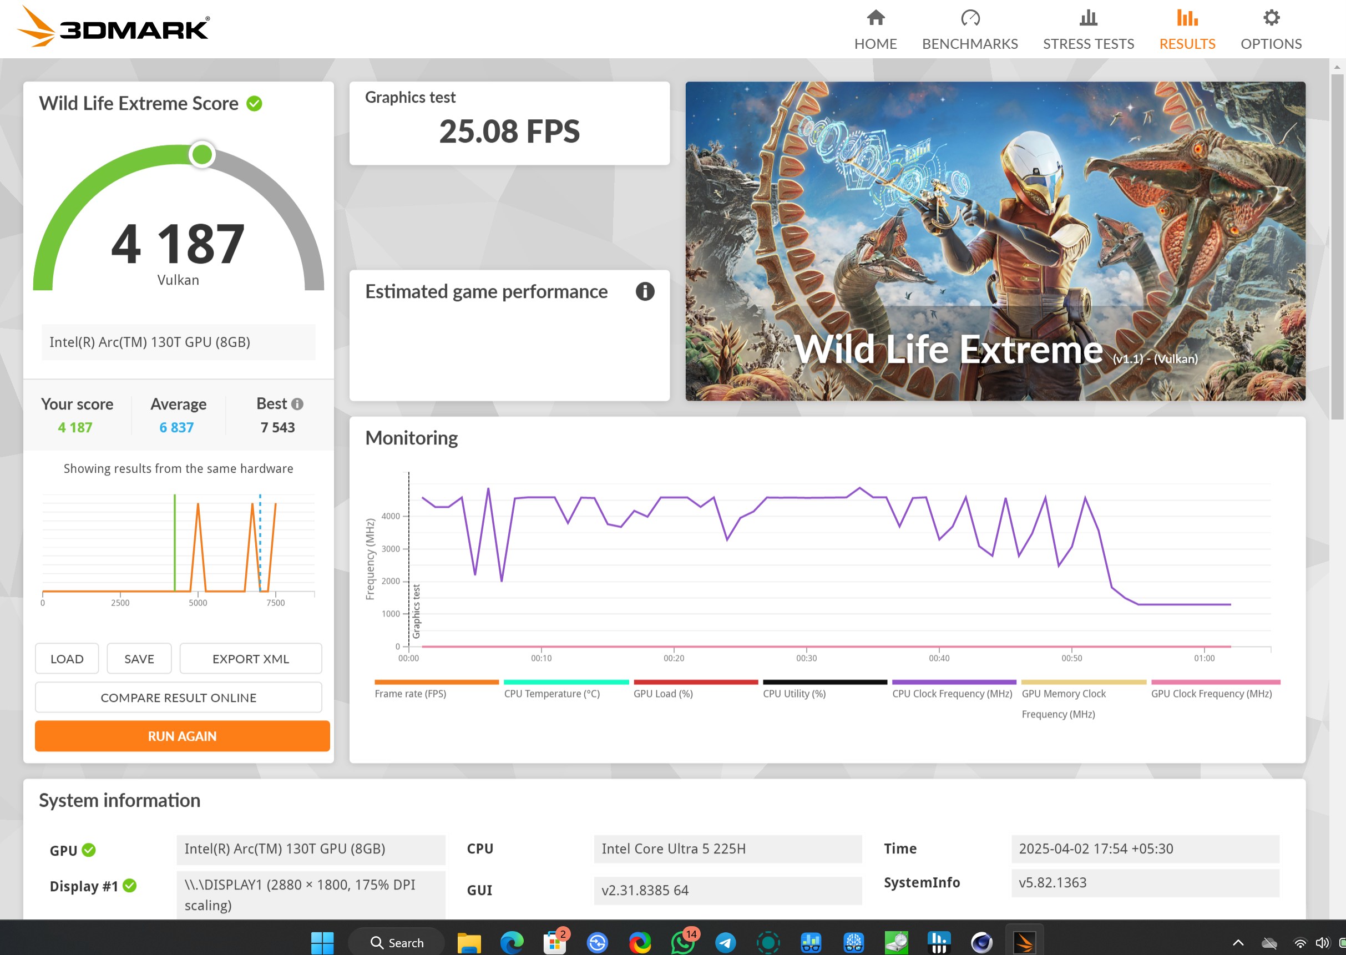
Task: Click COMPARE RESULT ONLINE
Action: pos(178,698)
